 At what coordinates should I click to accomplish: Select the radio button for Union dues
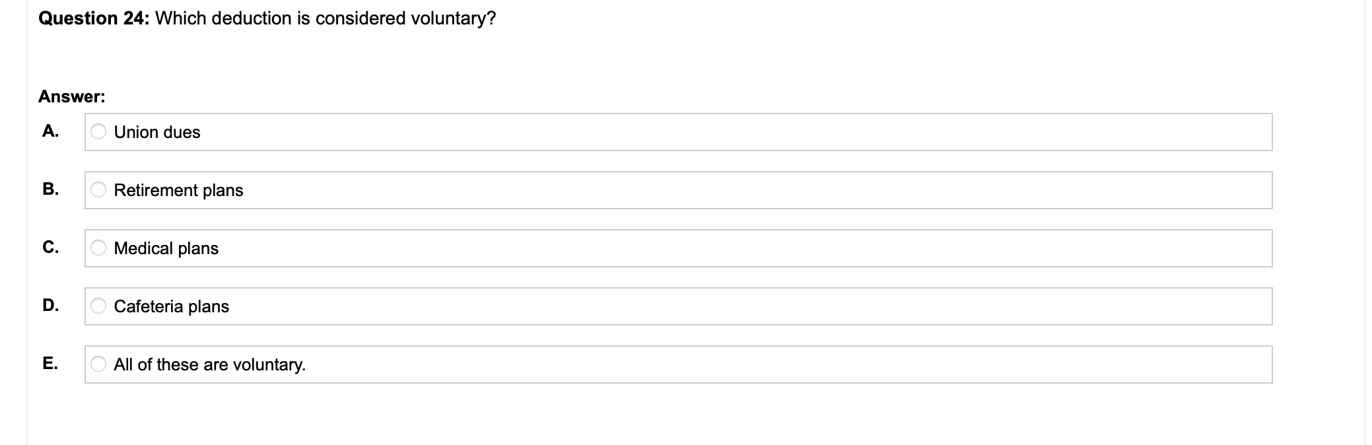(x=98, y=132)
